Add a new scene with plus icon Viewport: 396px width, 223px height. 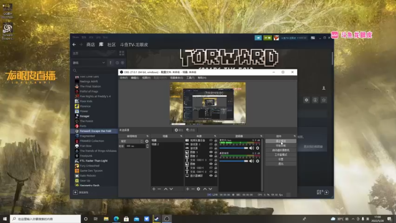pos(154,189)
